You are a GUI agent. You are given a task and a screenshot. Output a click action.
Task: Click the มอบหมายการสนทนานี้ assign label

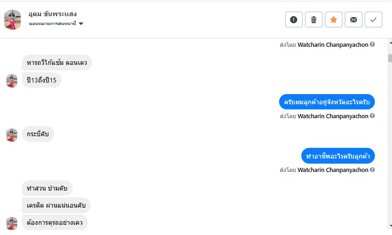point(52,24)
